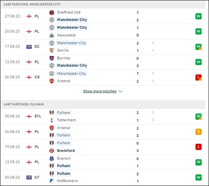
Task: Open the Arsenal team name in the 06.08.23 match
Action: click(63, 81)
